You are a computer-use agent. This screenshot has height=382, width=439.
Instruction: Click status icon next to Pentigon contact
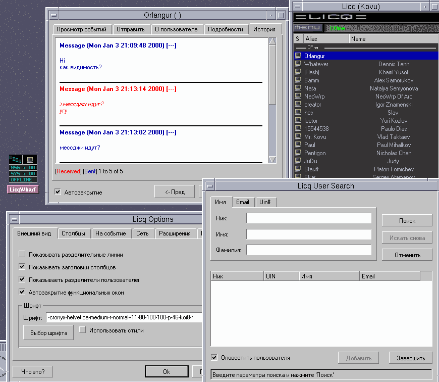pyautogui.click(x=298, y=153)
